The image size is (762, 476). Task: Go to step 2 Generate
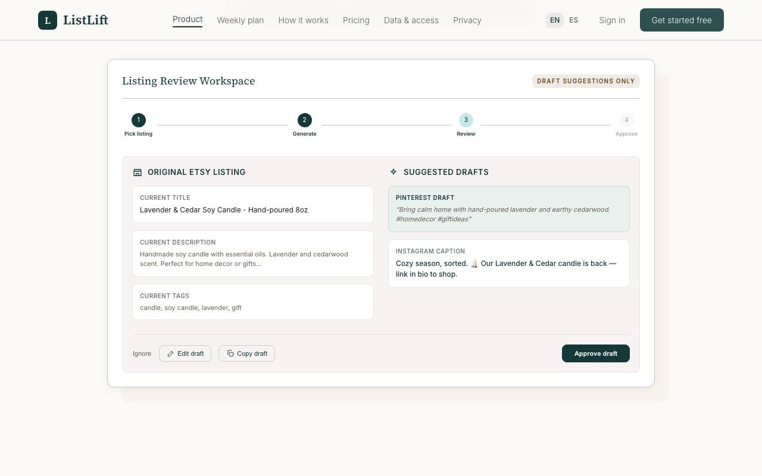click(x=304, y=125)
